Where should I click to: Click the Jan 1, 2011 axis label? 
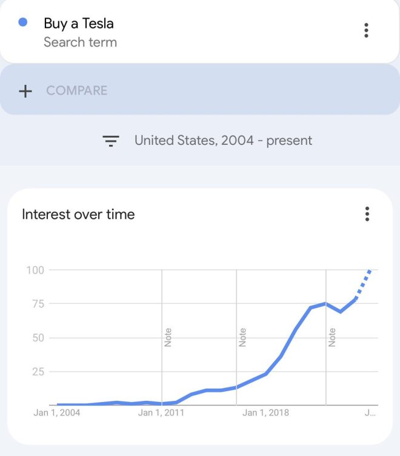[x=161, y=413]
